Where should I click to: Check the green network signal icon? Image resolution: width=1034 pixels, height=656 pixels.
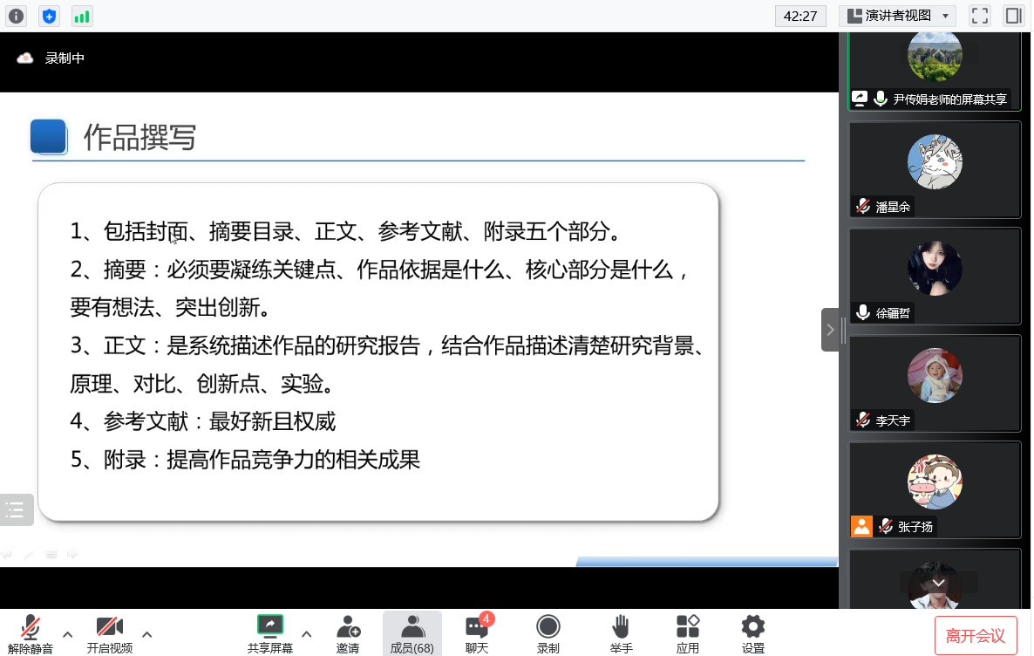tap(82, 16)
